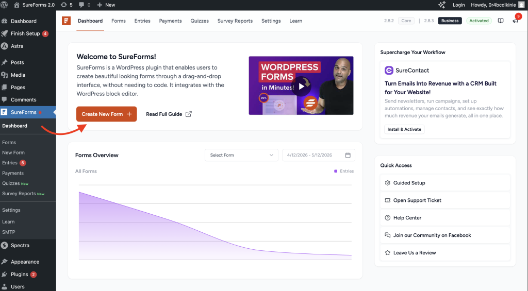Switch to the Forms tab
The height and width of the screenshot is (291, 528).
point(119,21)
